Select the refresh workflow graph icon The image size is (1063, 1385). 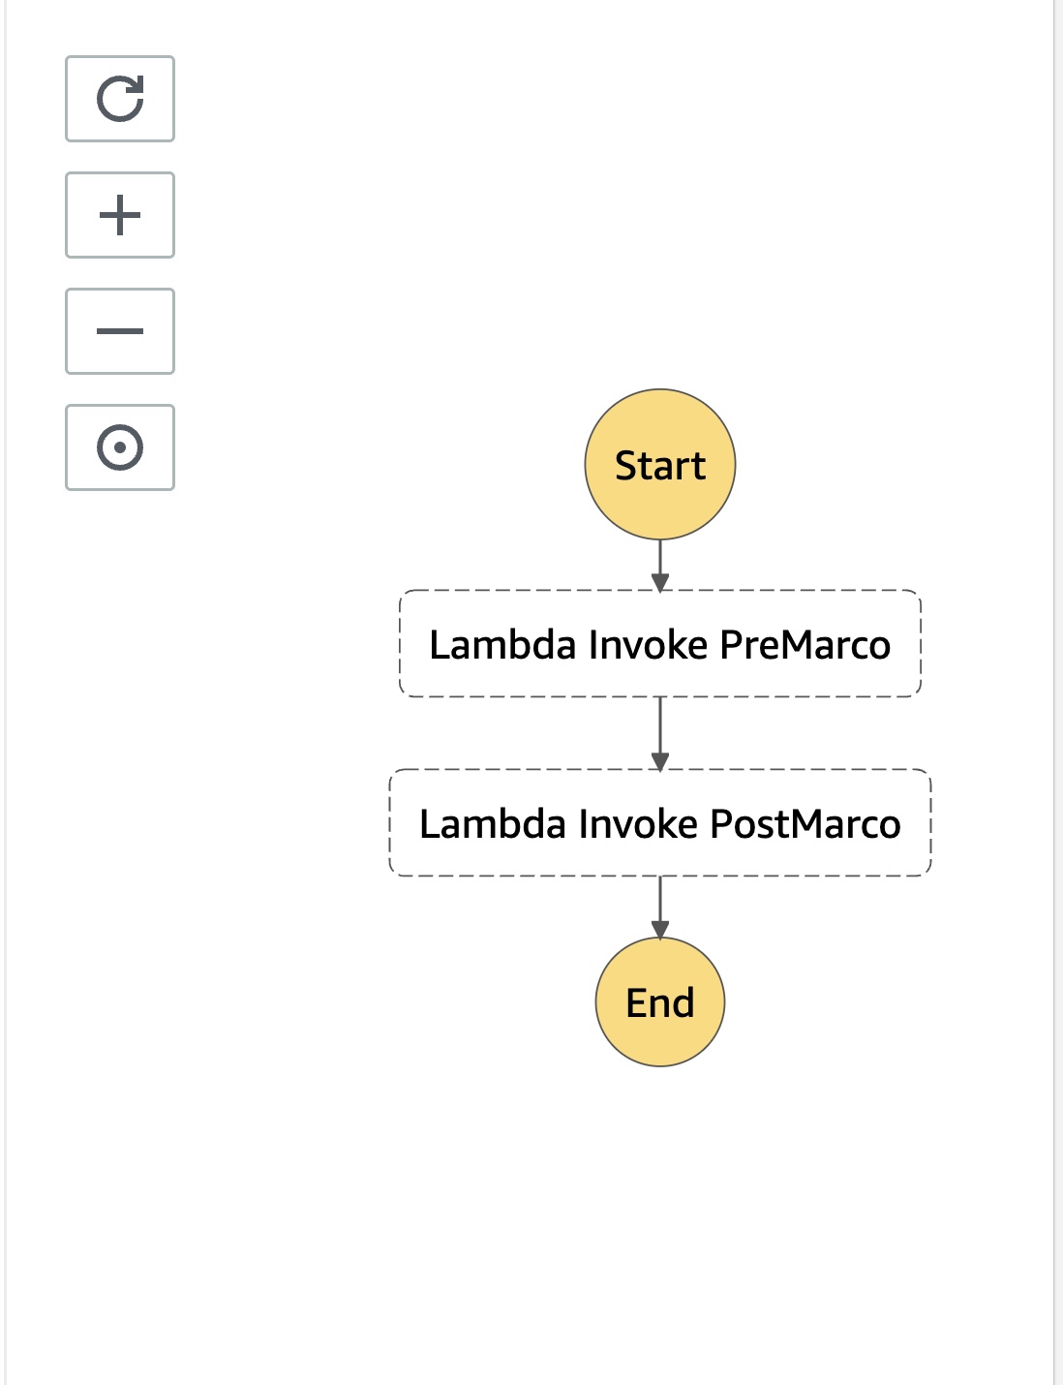[119, 99]
